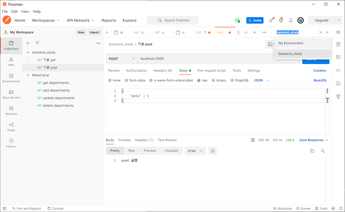Image resolution: width=345 pixels, height=212 pixels.
Task: Open the Mock Servers sidebar panel
Action: (11, 94)
